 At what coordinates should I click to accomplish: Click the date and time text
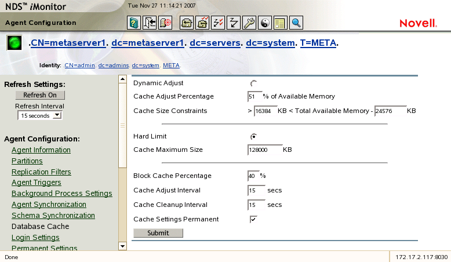click(x=162, y=5)
